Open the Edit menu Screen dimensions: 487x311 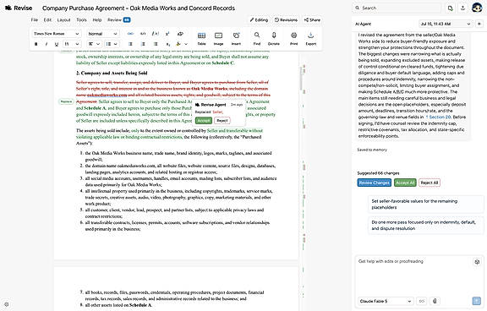point(47,20)
